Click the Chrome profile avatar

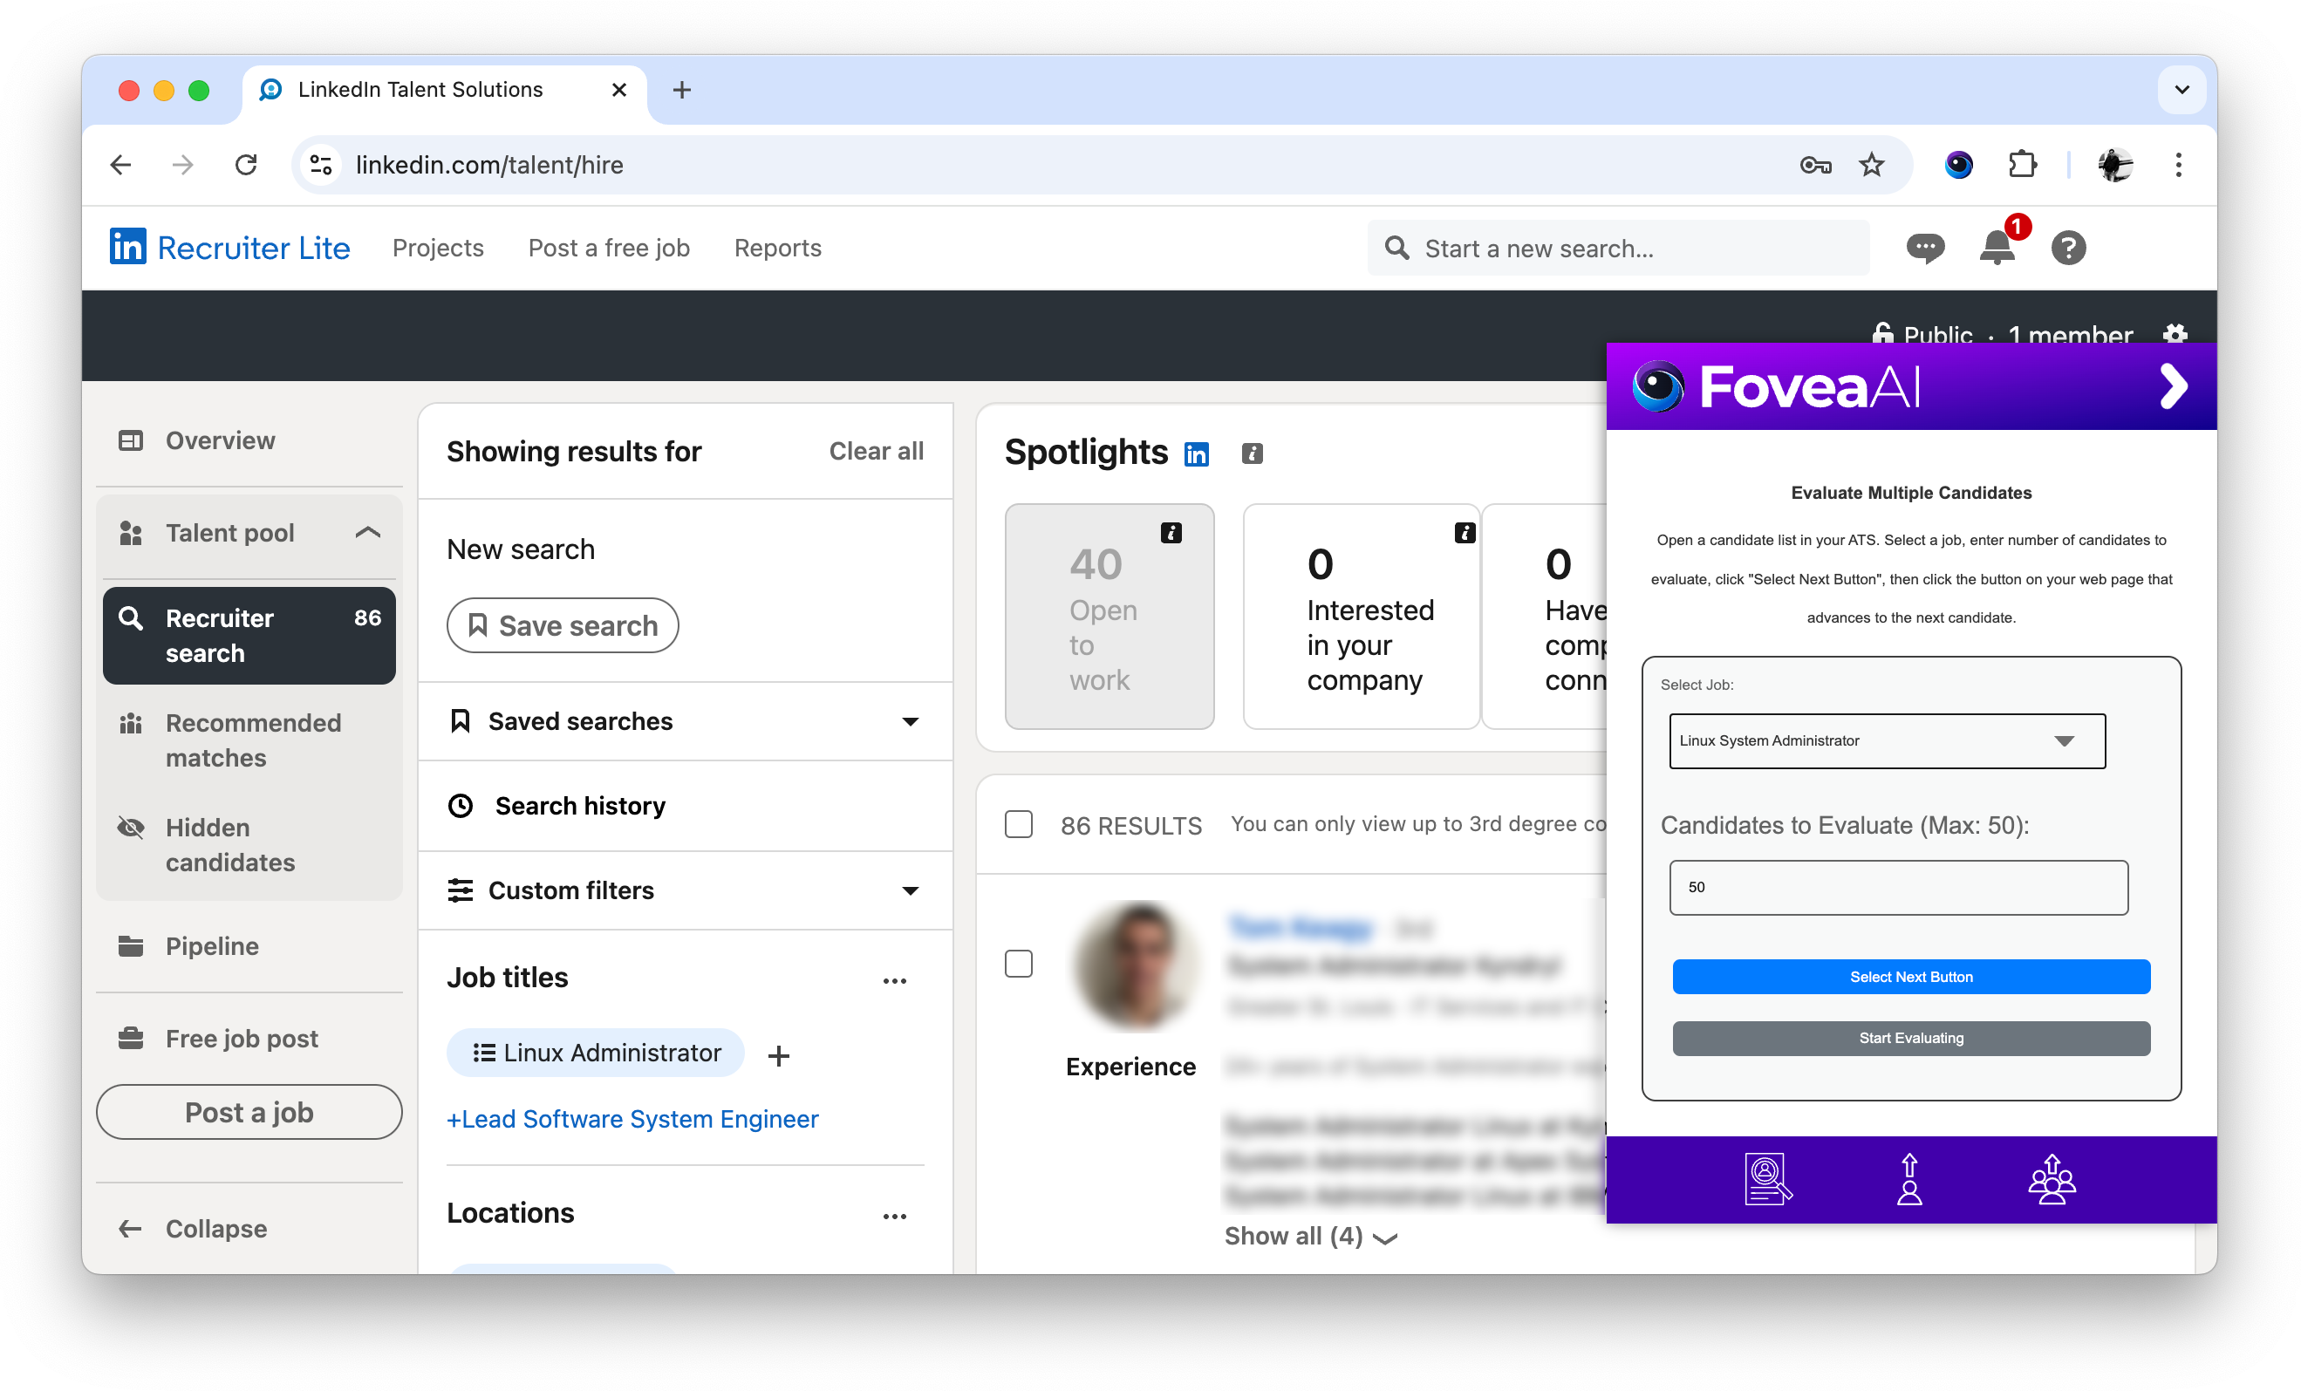pos(2114,165)
